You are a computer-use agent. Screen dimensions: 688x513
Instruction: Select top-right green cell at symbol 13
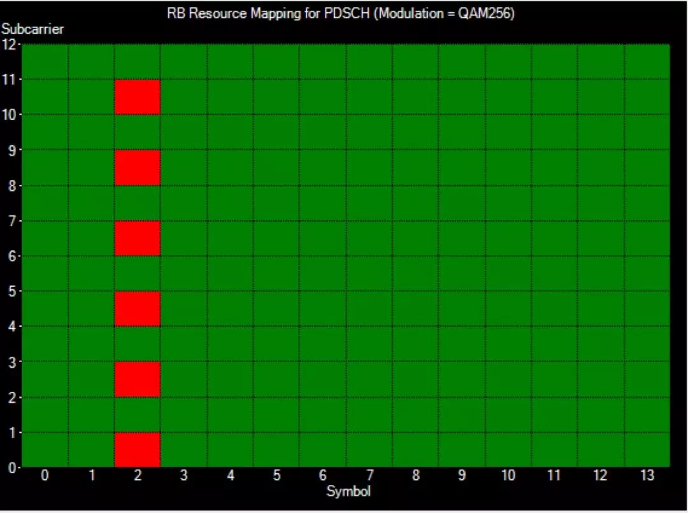pyautogui.click(x=647, y=62)
